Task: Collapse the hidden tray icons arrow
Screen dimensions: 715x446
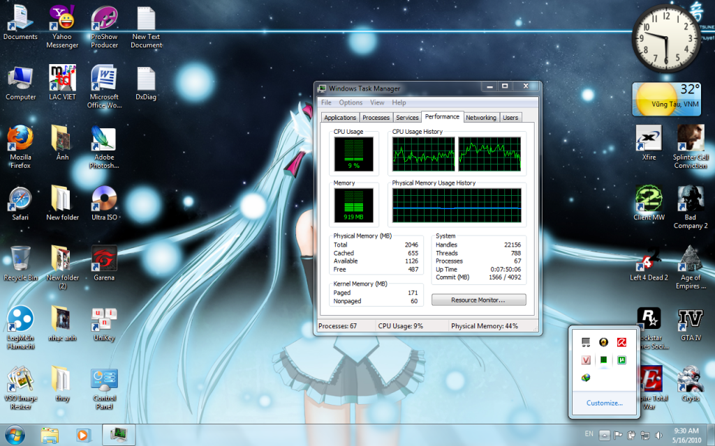Action: 604,436
